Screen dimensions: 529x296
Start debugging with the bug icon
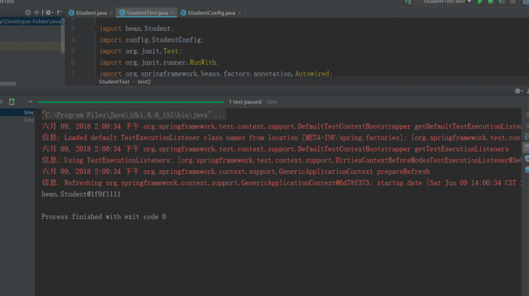490,2
